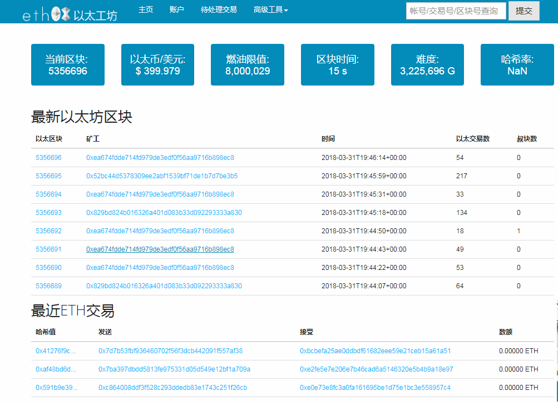Open block 5356694 link
558x406 pixels.
pyautogui.click(x=49, y=194)
